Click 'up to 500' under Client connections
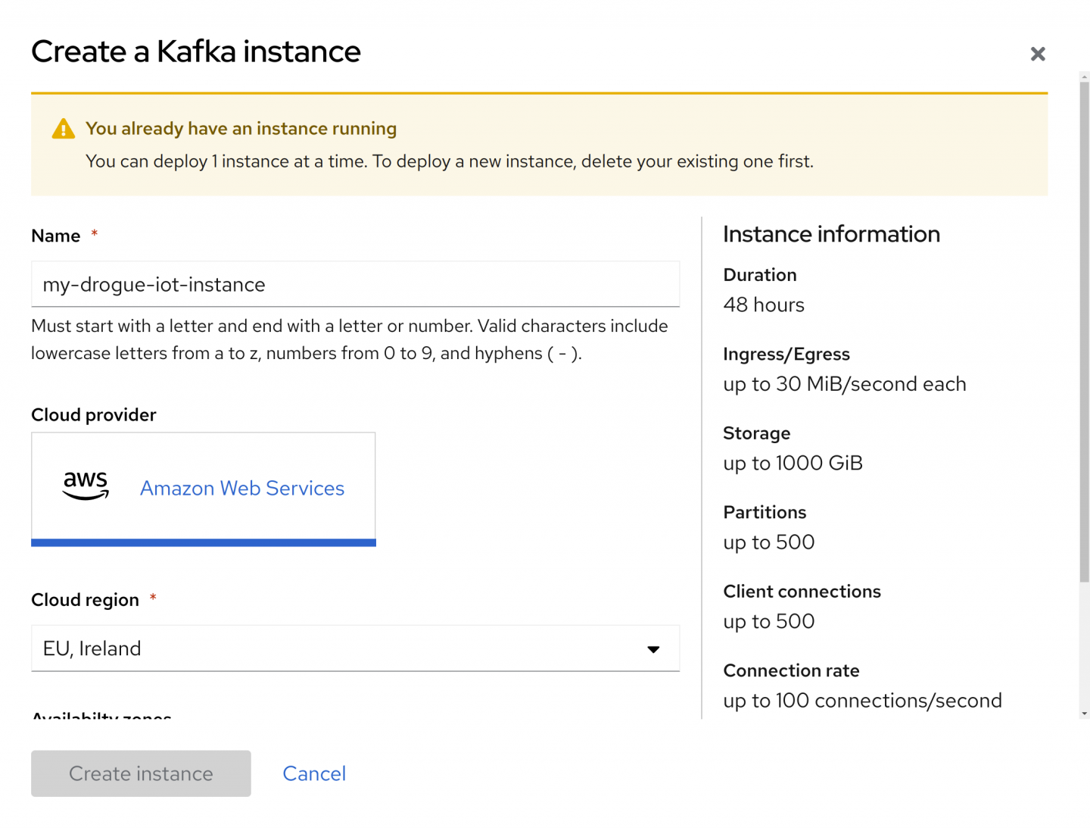The height and width of the screenshot is (828, 1090). (768, 621)
